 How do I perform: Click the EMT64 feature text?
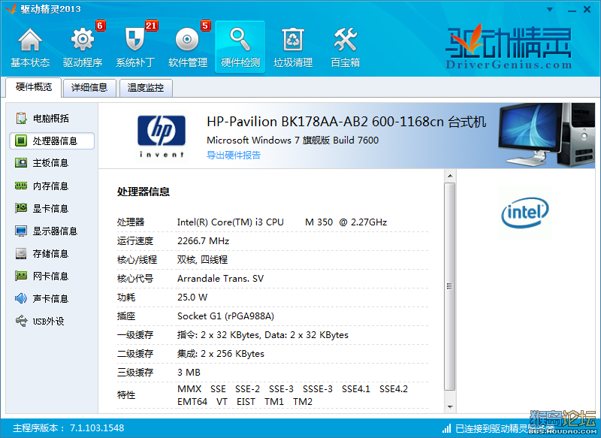192,402
